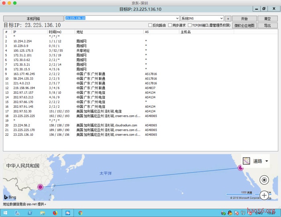Screen dimensions: 281x217
Task: Open Server Manager from the taskbar
Action: pyautogui.click(x=17, y=213)
